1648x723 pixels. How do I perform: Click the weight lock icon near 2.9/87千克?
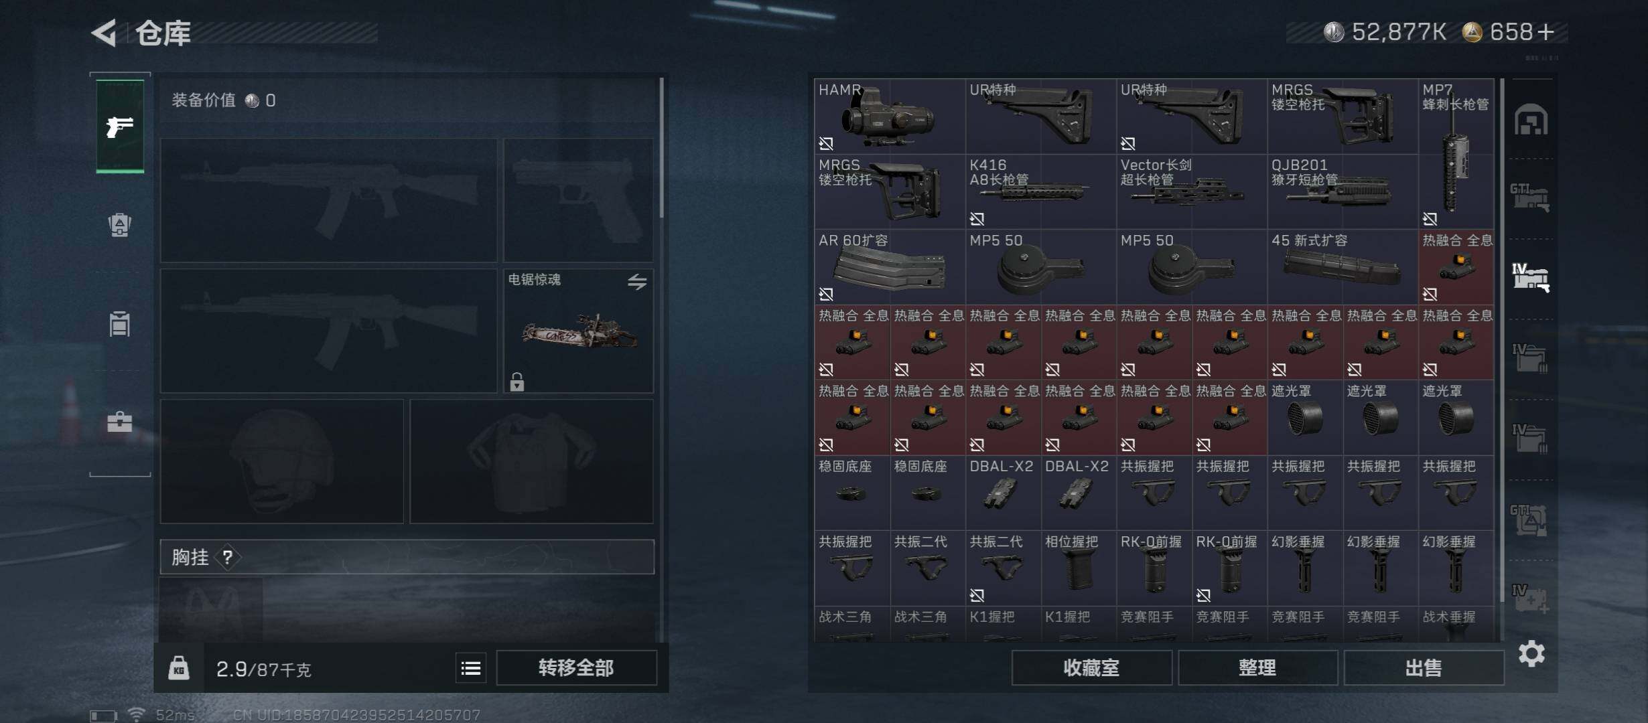[178, 667]
